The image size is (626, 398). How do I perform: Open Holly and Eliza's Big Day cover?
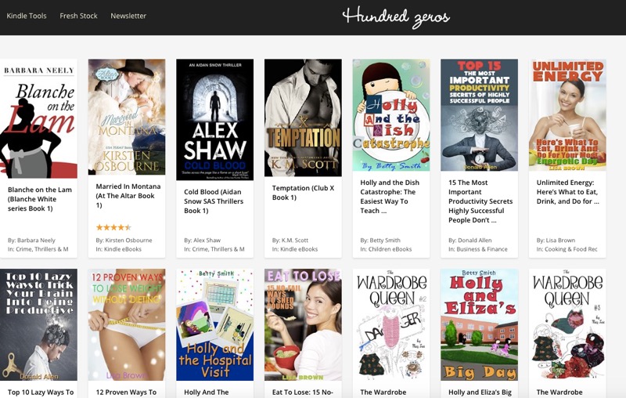(479, 324)
